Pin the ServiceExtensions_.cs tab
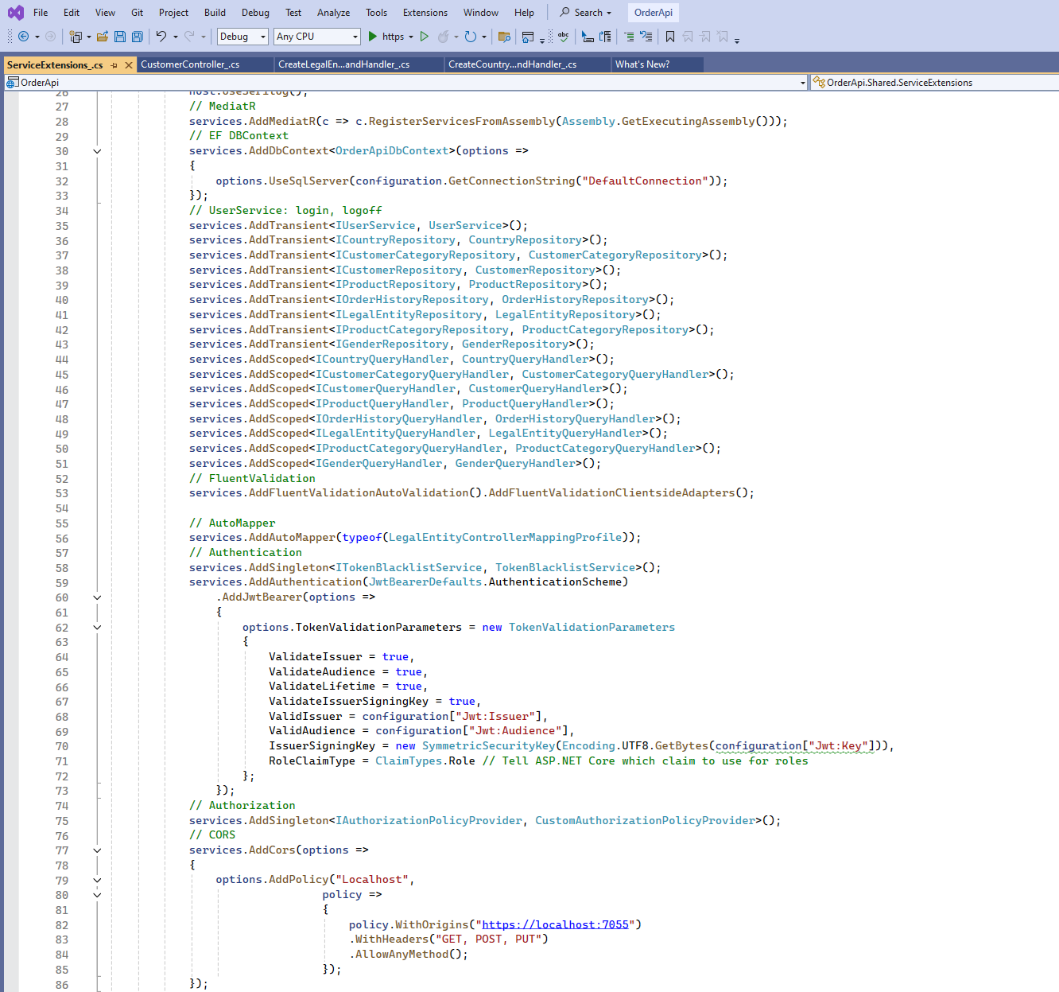 point(114,65)
